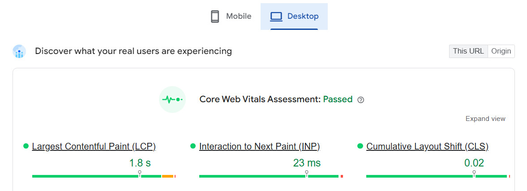This screenshot has height=191, width=527.
Task: Click the LCP distribution bar marker
Action: coord(140,174)
